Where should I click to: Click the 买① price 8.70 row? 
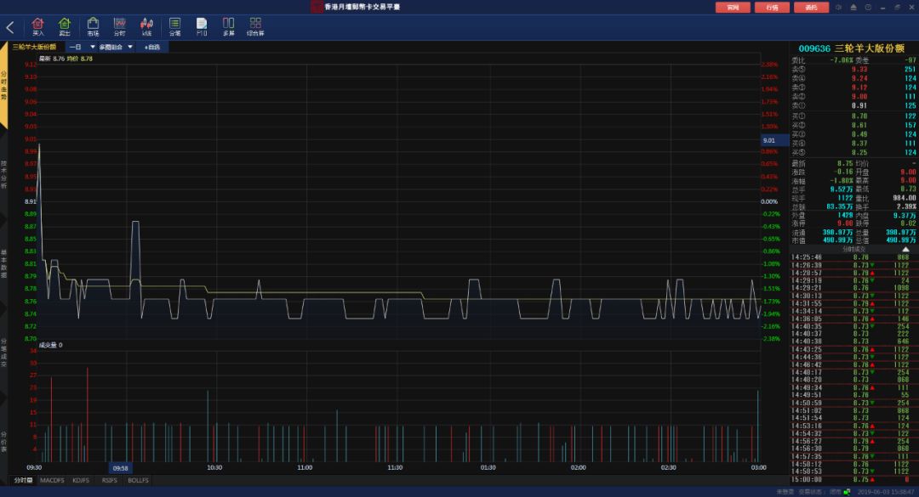(853, 116)
